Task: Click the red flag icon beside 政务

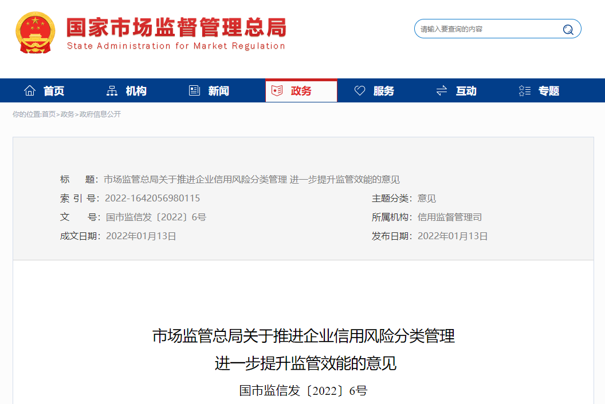Action: pos(277,90)
